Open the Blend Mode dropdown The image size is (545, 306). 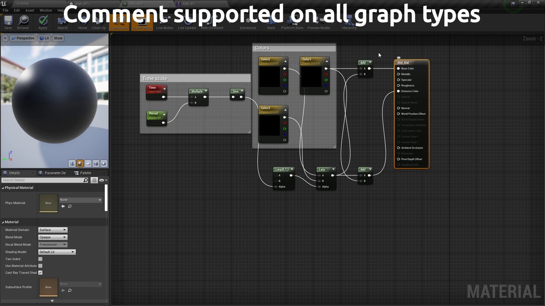(53, 237)
